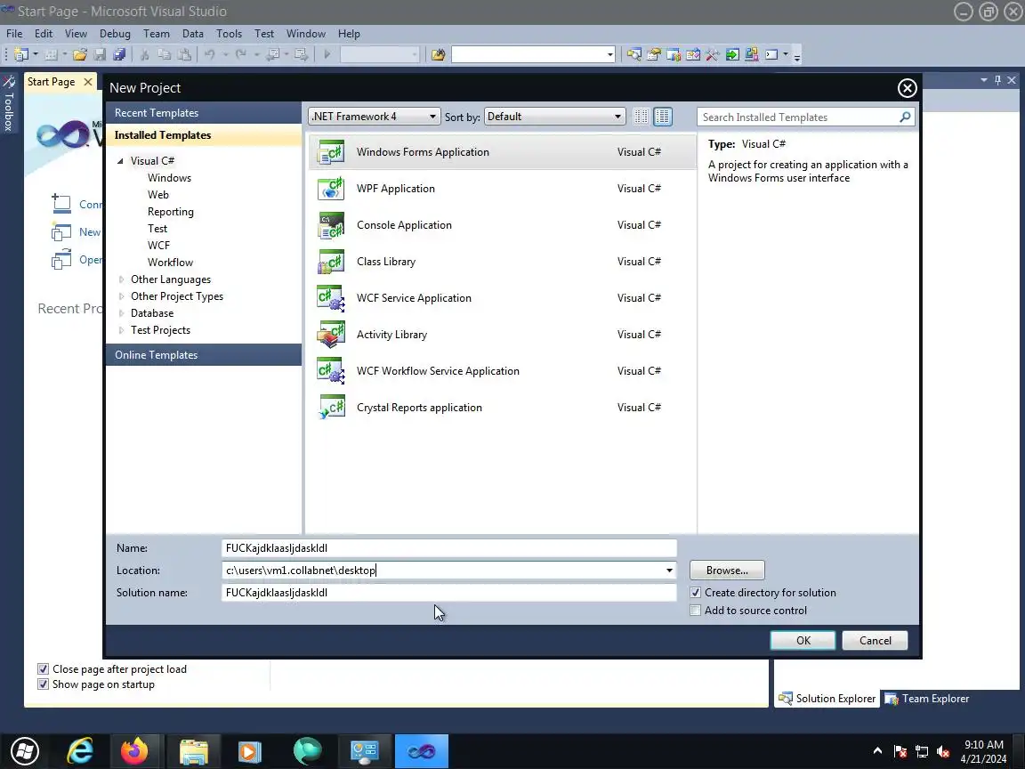Switch to the Team Explorer tab
1025x769 pixels.
927,699
